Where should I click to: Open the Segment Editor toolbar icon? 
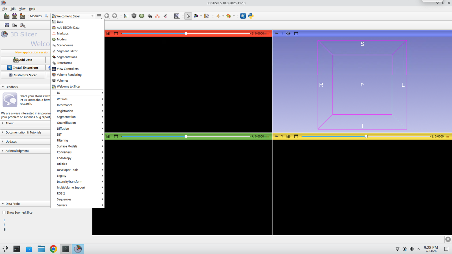pyautogui.click(x=165, y=16)
